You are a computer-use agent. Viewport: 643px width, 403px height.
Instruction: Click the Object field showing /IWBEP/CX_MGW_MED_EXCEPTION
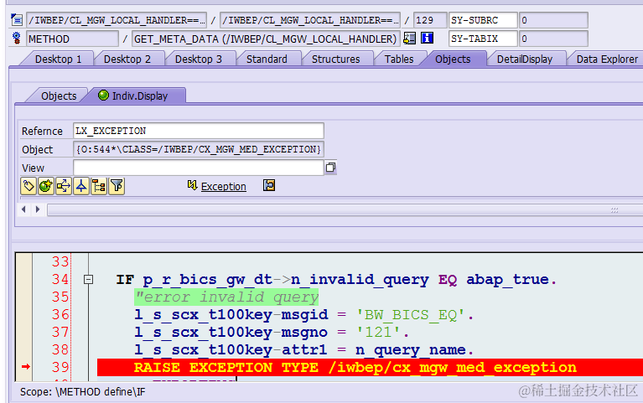(x=199, y=149)
